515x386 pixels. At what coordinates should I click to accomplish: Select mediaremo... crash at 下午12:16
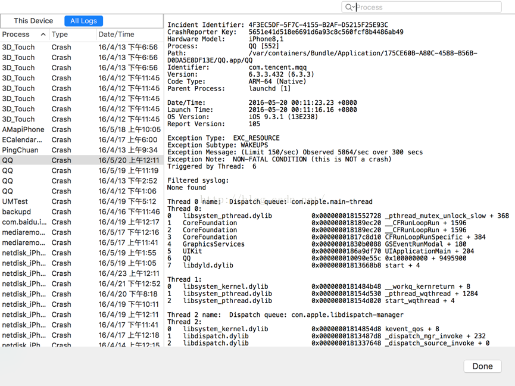tap(82, 232)
